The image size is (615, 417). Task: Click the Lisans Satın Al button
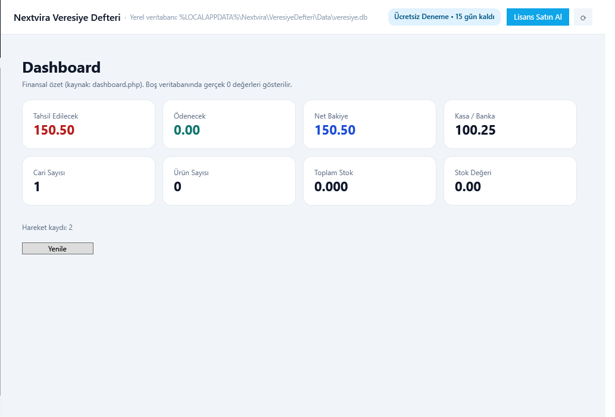pyautogui.click(x=538, y=17)
